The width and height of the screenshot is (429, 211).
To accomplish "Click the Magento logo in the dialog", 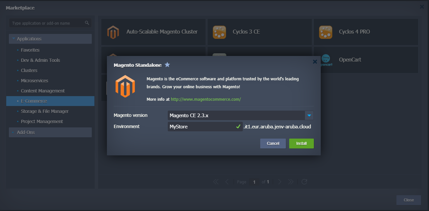I will [x=125, y=86].
